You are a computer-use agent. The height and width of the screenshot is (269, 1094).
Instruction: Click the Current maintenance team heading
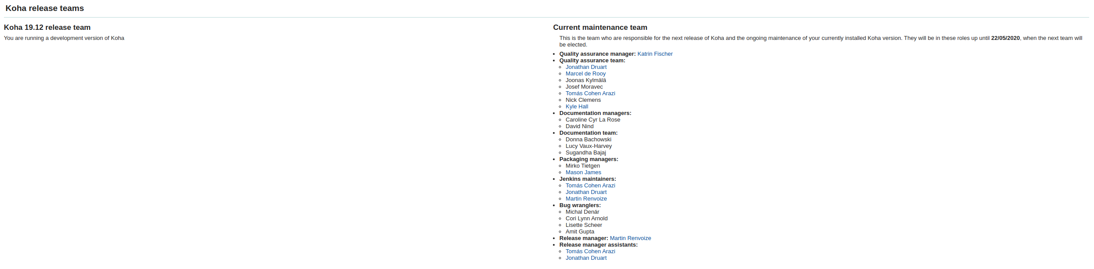pos(600,28)
